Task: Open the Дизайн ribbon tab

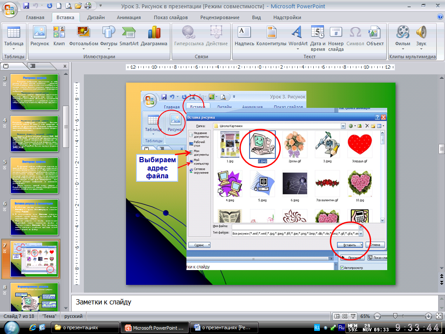Action: point(96,17)
